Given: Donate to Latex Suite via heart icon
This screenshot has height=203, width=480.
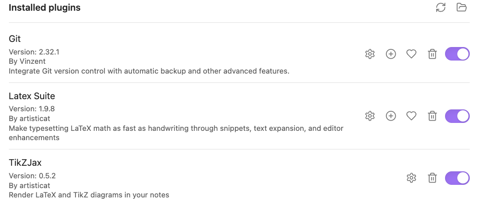Looking at the screenshot, I should click(411, 116).
